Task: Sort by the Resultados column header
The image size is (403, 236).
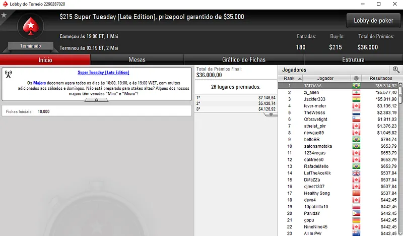Action: coord(381,78)
